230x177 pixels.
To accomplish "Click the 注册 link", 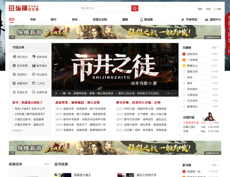I will pos(208,9).
